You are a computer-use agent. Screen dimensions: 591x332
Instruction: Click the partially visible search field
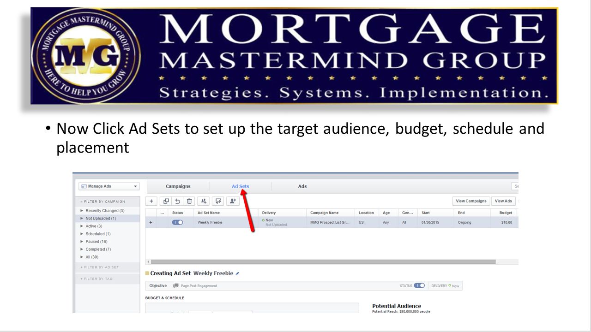[x=515, y=186]
